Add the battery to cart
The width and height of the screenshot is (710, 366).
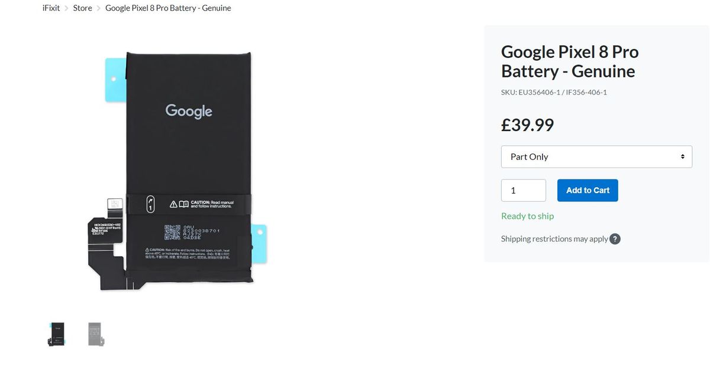tap(588, 191)
